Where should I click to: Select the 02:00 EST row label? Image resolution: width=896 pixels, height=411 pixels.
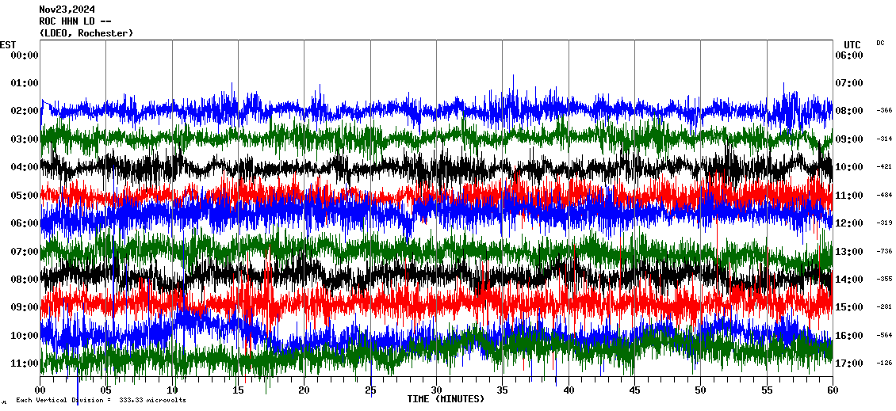click(x=25, y=111)
